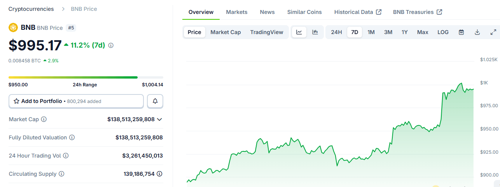Screen dimensions: 500x187
Task: Click the 11.2% (7d) change text
Action: 88,45
